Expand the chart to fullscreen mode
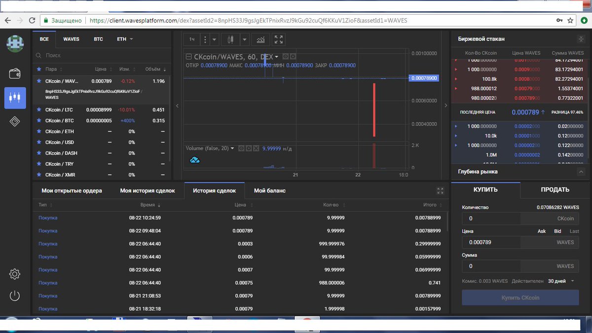The width and height of the screenshot is (592, 333). tap(278, 39)
